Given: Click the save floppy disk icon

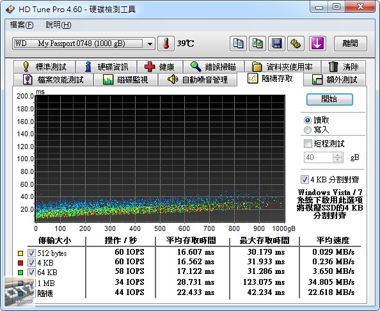Looking at the screenshot, I should click(276, 44).
